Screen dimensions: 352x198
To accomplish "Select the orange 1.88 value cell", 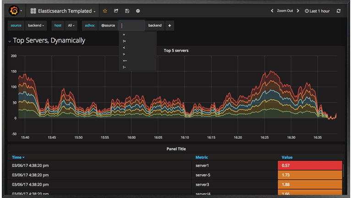I will pos(310,185).
